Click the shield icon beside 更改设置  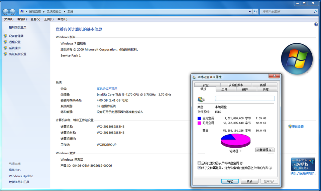290,126
